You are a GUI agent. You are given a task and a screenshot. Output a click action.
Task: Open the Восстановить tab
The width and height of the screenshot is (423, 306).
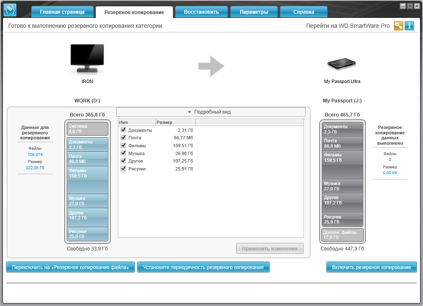(x=202, y=12)
